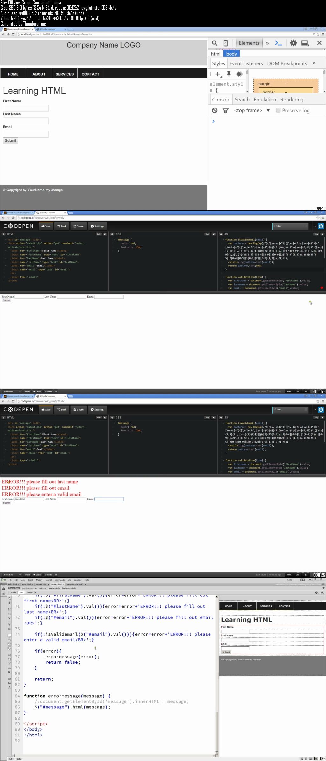Open Collections dropdown in lower CodePen footer
This screenshot has width=326, height=761.
pos(12,575)
